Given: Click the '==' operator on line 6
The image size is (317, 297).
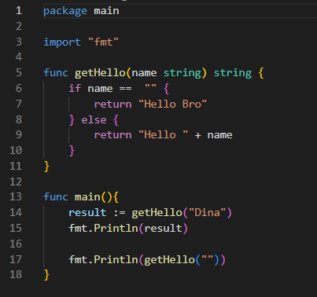Looking at the screenshot, I should [125, 89].
